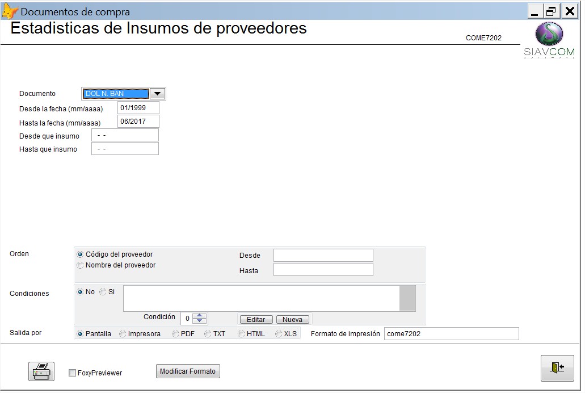Decrease the Condición spinner value
This screenshot has width=585, height=393.
(x=200, y=321)
